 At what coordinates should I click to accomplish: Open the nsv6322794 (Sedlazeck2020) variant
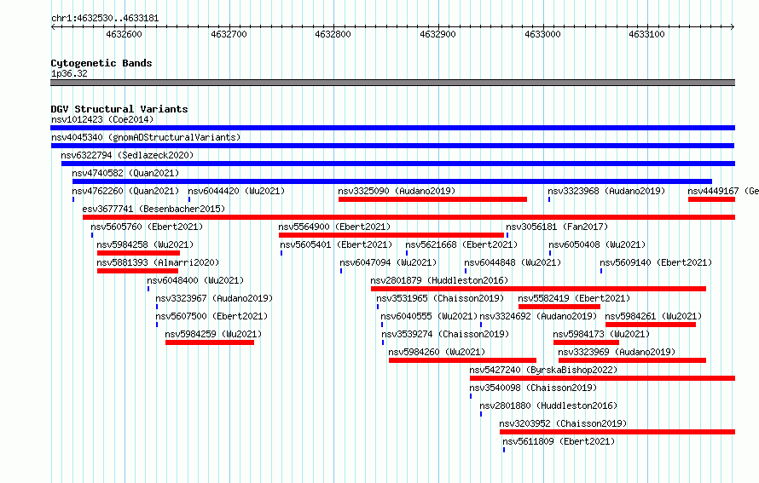click(x=398, y=164)
